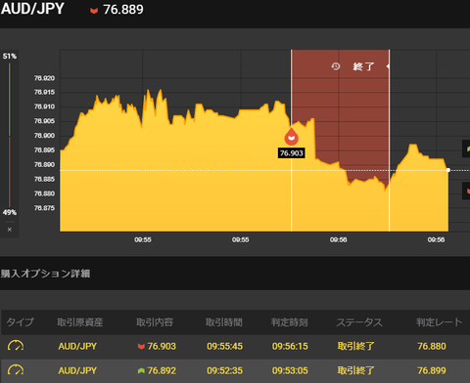The image size is (470, 383).
Task: Click the ステータス column header
Action: 359,322
